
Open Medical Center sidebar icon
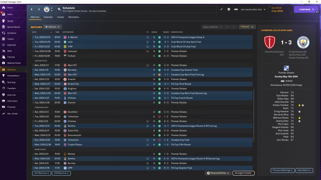click(x=4, y=63)
